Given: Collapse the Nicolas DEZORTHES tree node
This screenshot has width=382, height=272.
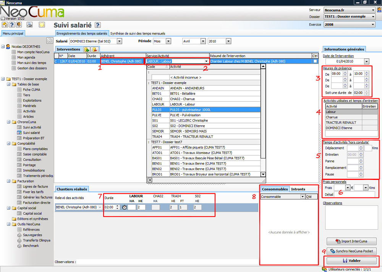Looking at the screenshot, I should pyautogui.click(x=3, y=46).
